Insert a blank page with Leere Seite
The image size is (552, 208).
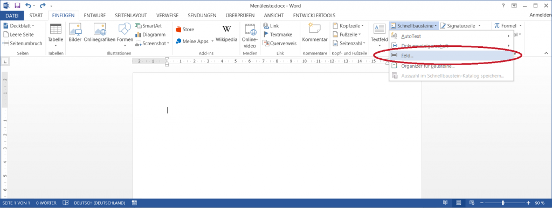click(19, 34)
